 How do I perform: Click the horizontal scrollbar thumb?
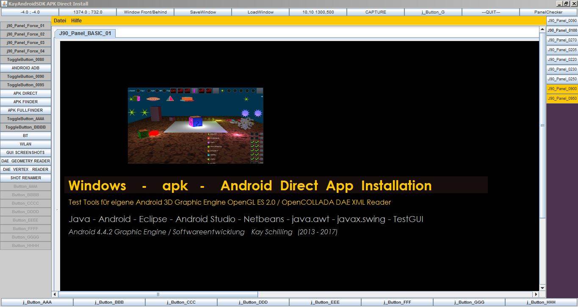(x=158, y=294)
